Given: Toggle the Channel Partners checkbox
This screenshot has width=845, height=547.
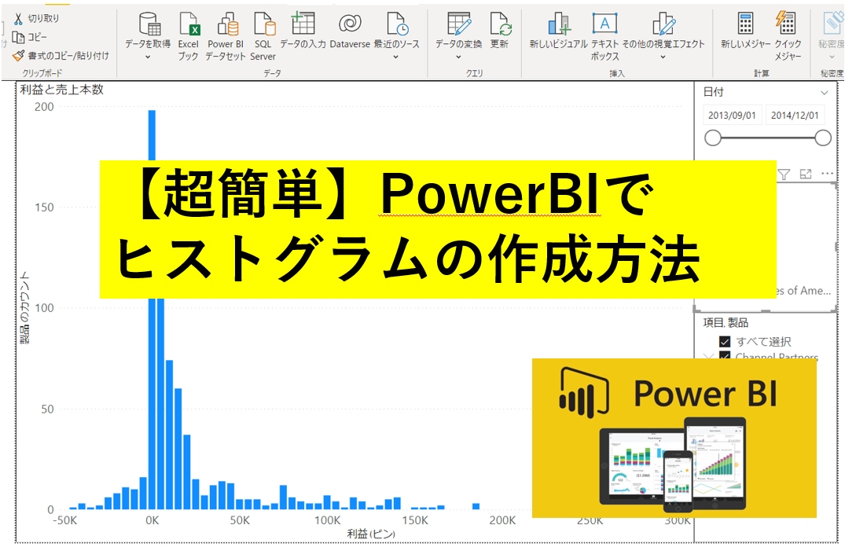Looking at the screenshot, I should 725,356.
